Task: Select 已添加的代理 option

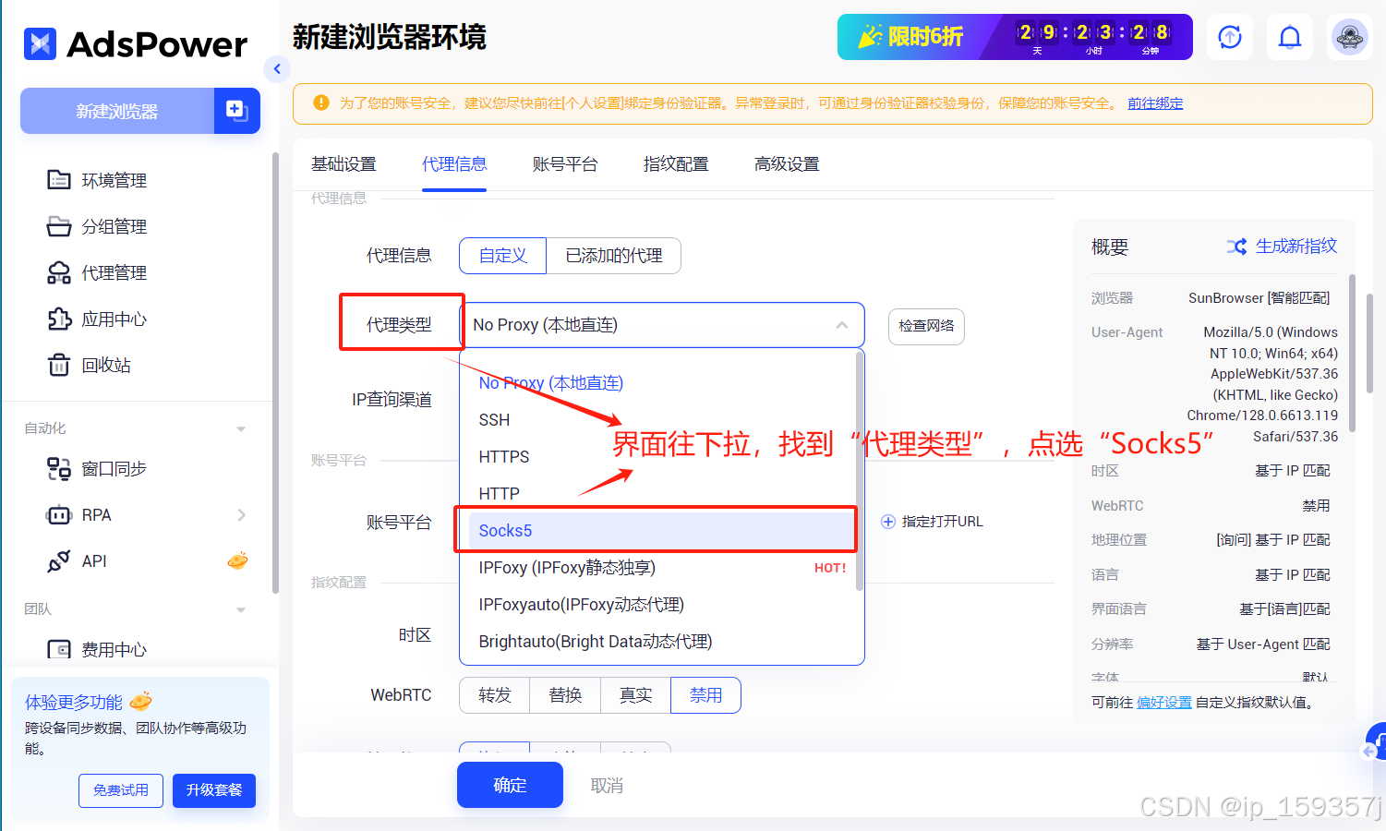Action: click(x=614, y=256)
